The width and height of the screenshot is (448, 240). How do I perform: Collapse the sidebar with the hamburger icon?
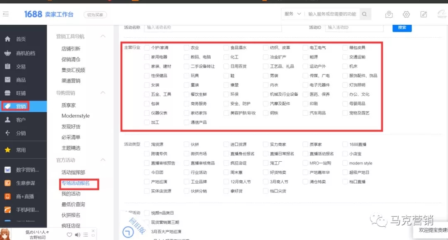coord(6,14)
